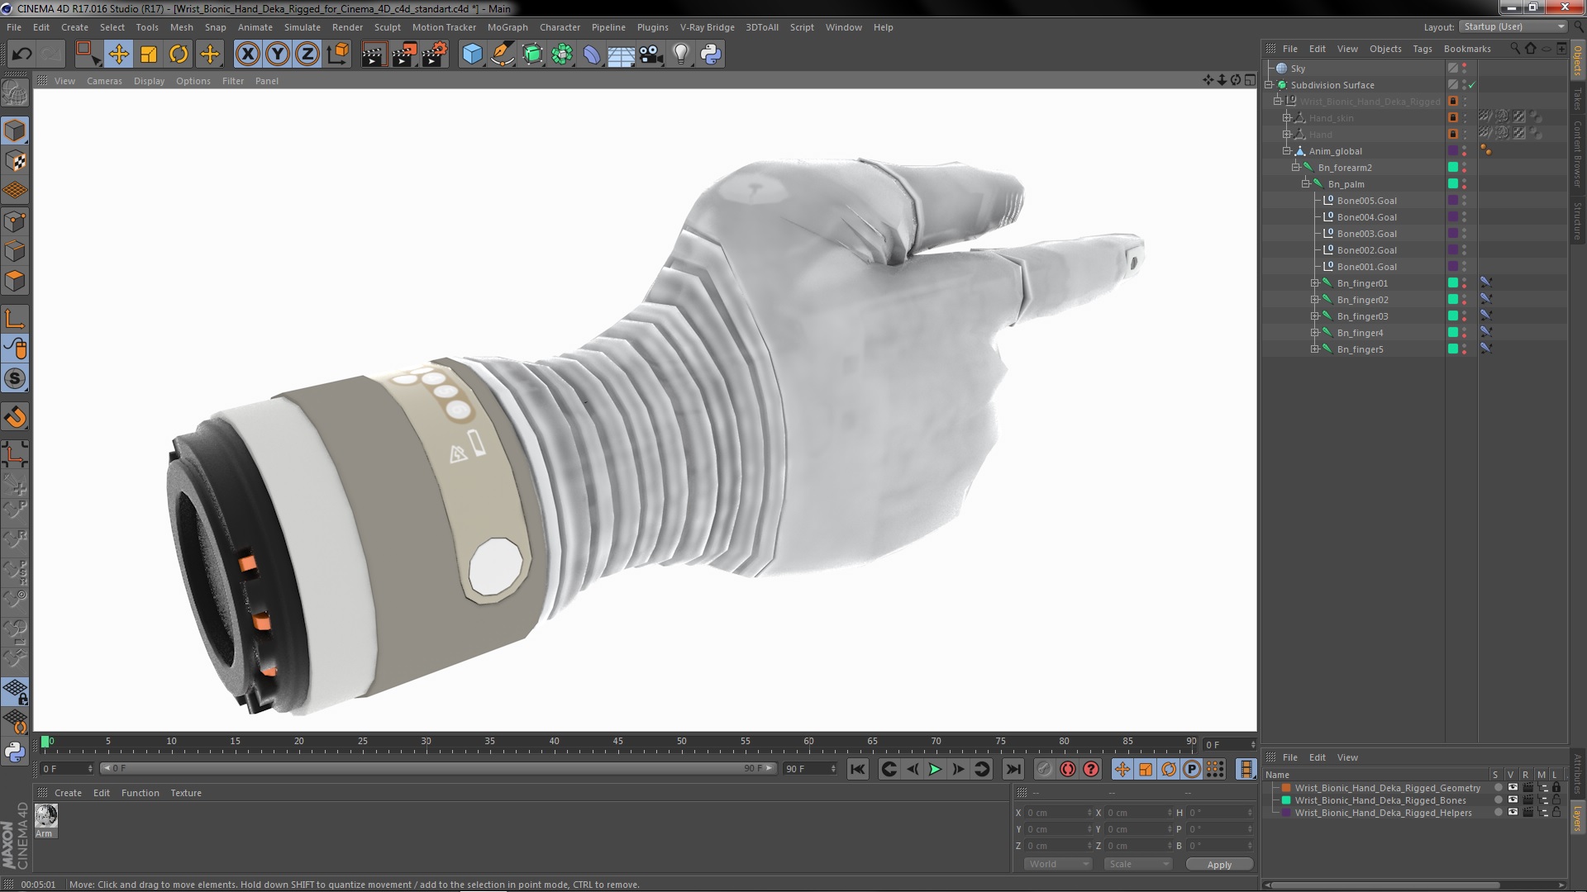This screenshot has height=892, width=1587.
Task: Go to start of animation
Action: click(x=858, y=769)
